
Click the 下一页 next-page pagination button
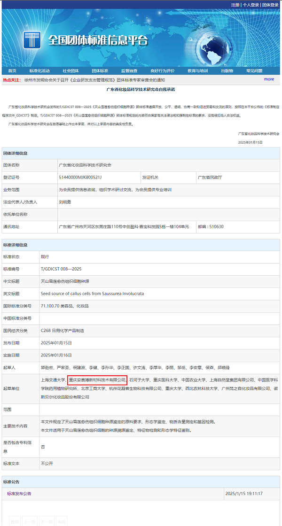click(x=46, y=521)
